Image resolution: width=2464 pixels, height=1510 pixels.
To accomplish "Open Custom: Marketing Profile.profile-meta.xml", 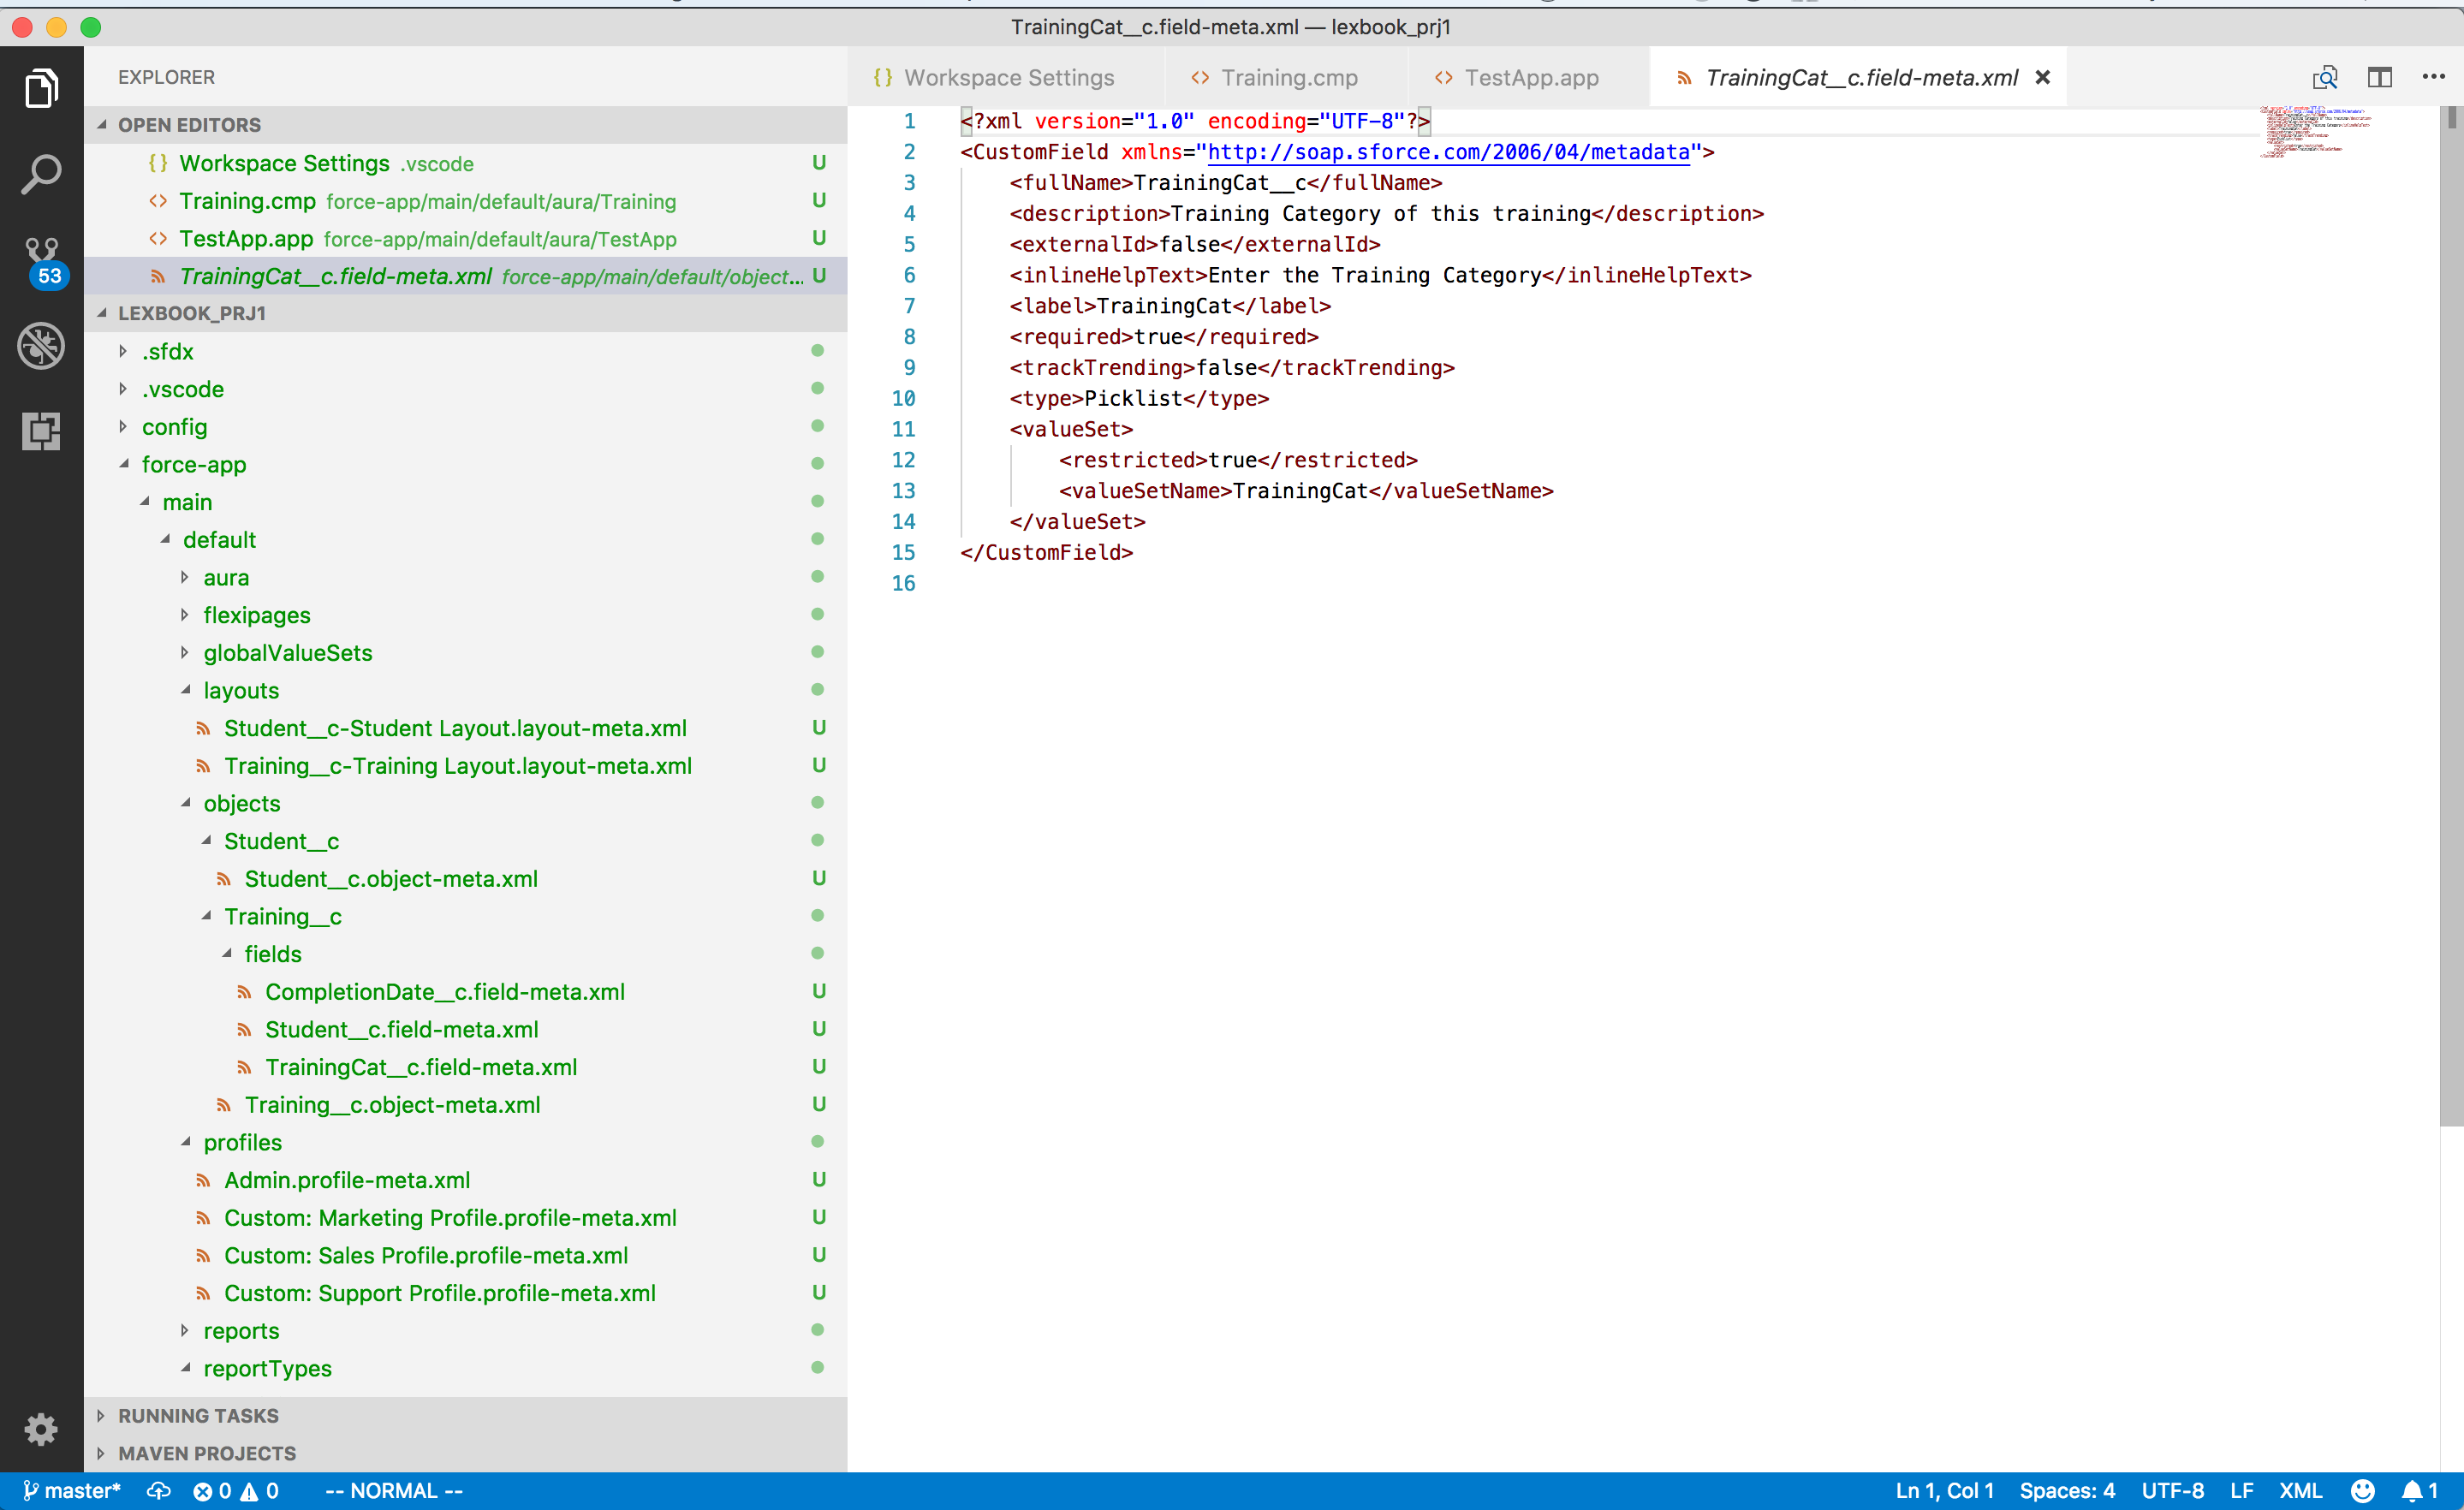I will 450,1218.
